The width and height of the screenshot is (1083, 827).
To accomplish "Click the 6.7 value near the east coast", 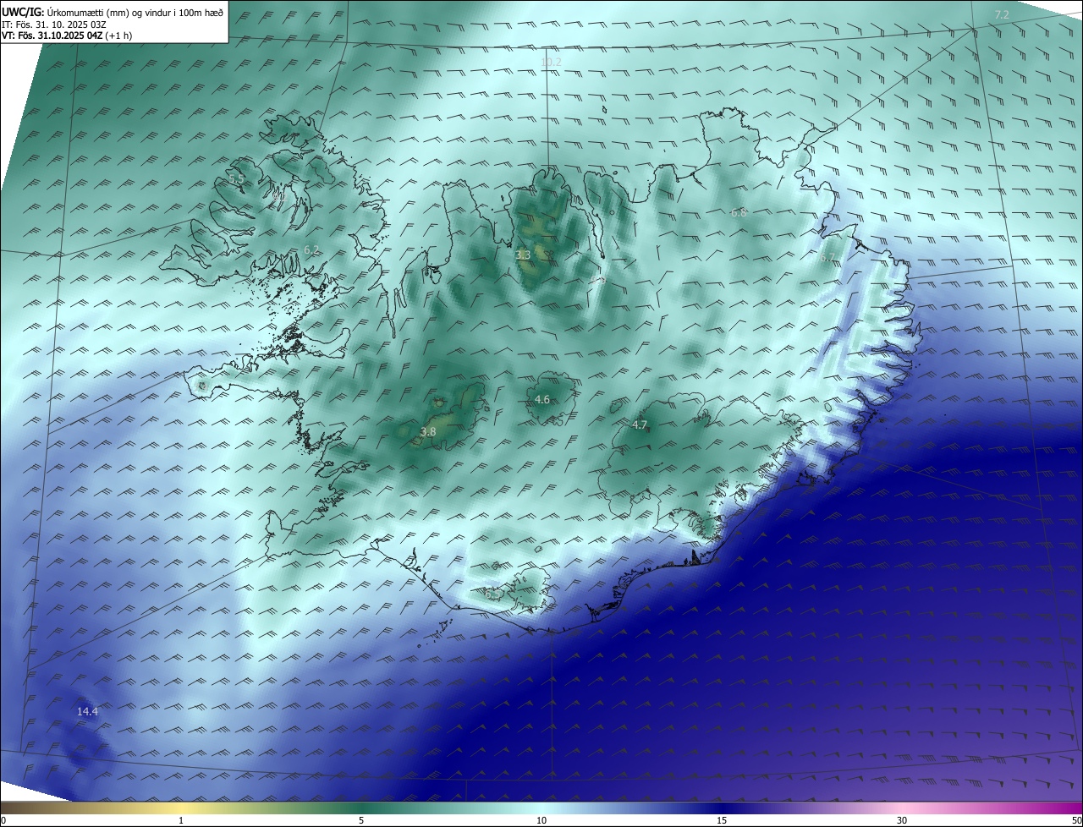I will pyautogui.click(x=827, y=257).
